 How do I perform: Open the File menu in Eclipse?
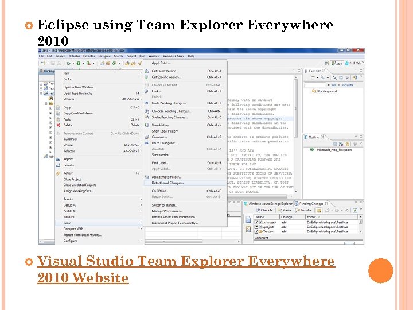41,56
